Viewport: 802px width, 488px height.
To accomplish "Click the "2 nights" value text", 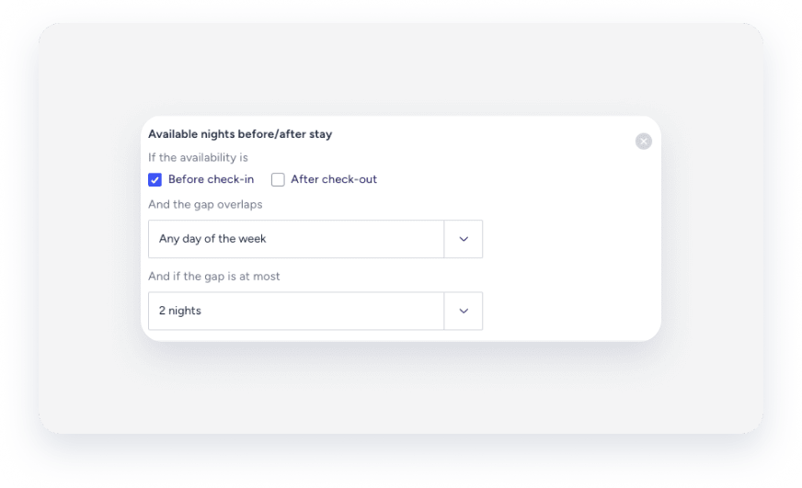I will pyautogui.click(x=180, y=311).
